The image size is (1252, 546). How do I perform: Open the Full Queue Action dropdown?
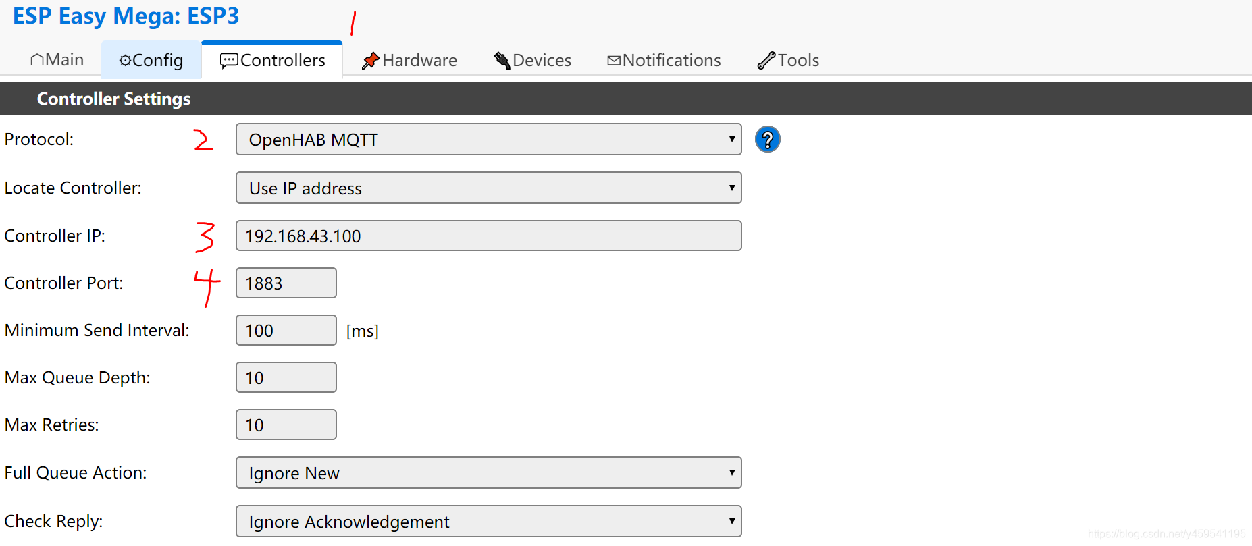coord(488,472)
